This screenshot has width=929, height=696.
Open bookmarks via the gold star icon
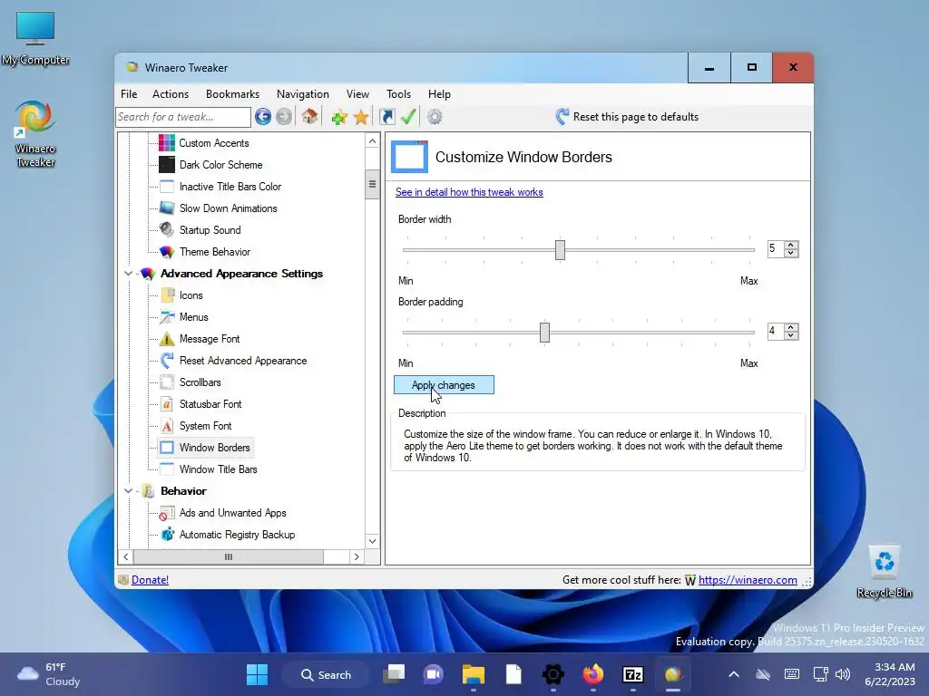361,117
